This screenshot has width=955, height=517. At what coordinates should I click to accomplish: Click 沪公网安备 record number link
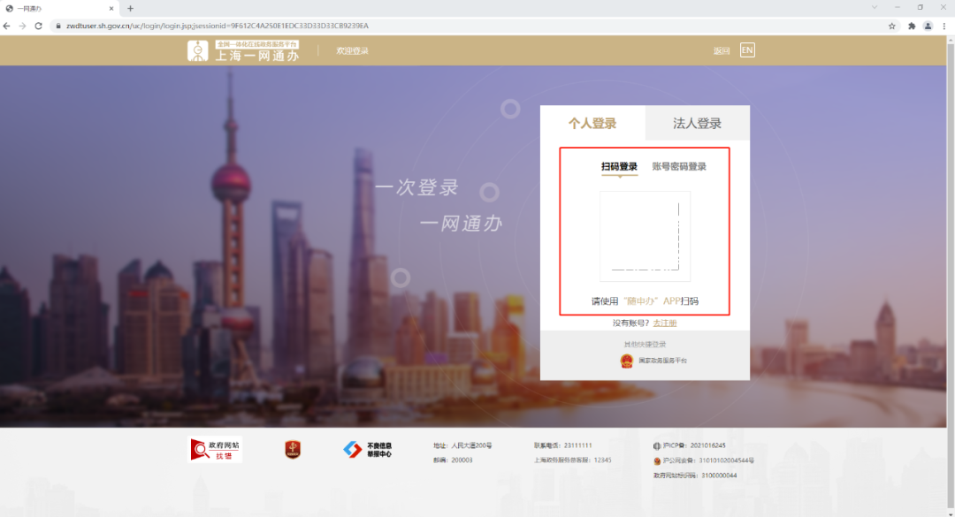(x=704, y=460)
